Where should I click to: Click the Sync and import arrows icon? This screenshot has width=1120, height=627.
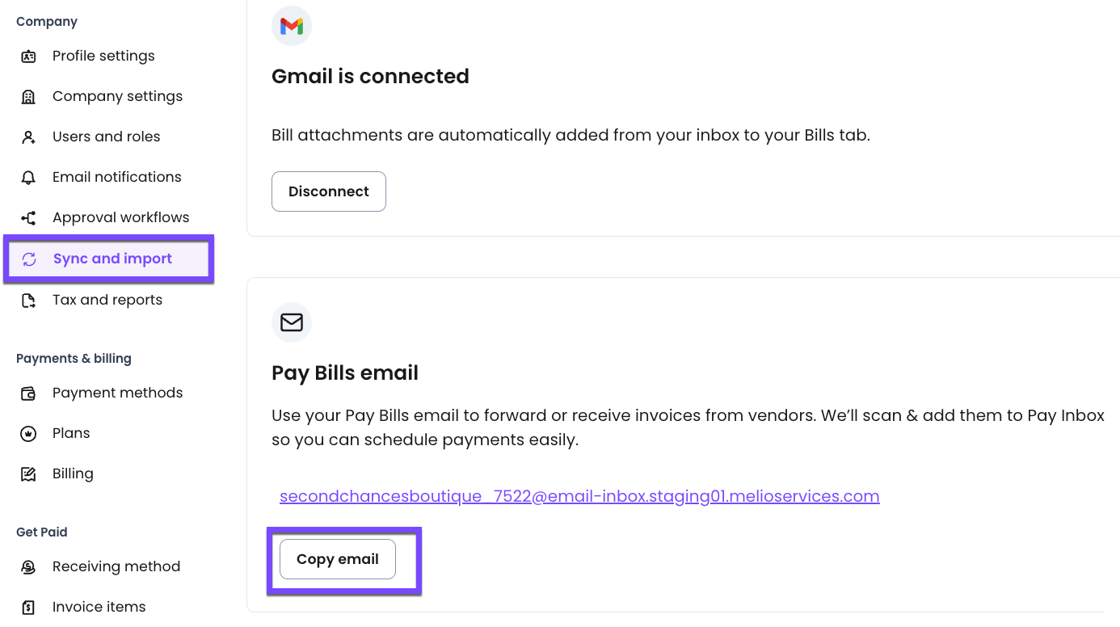coord(29,259)
